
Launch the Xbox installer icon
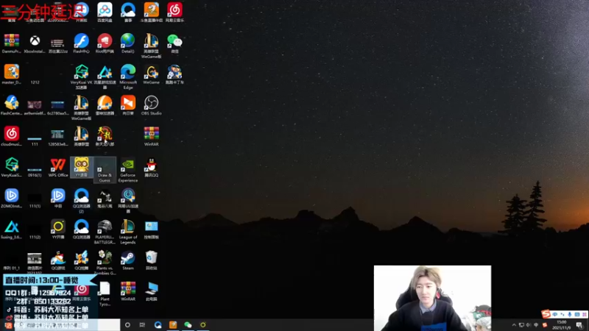pyautogui.click(x=35, y=43)
